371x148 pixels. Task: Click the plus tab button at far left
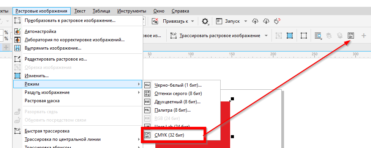[x=6, y=47]
